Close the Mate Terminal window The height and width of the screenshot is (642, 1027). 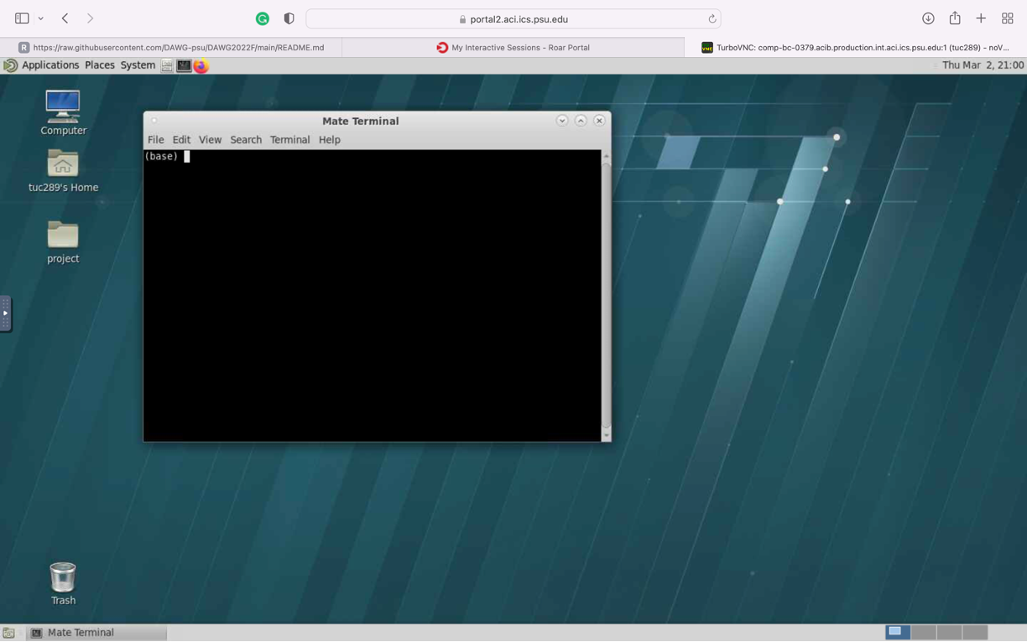click(599, 121)
